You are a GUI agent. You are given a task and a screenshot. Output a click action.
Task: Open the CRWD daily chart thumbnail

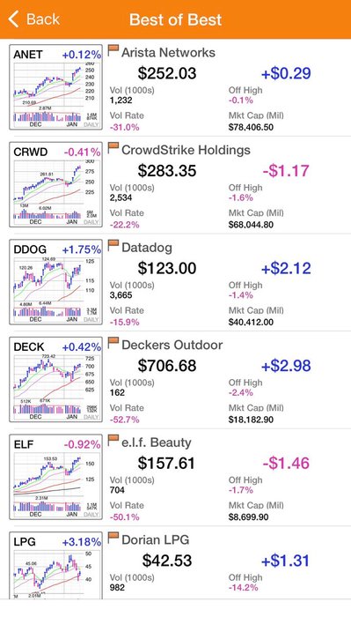click(x=55, y=185)
